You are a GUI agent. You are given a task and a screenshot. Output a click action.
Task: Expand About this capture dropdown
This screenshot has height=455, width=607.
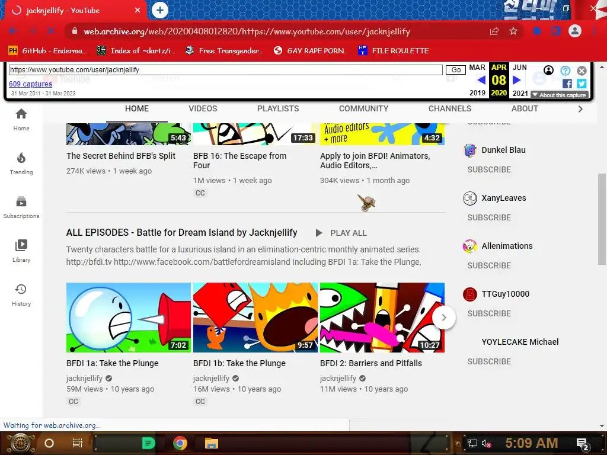click(x=560, y=95)
